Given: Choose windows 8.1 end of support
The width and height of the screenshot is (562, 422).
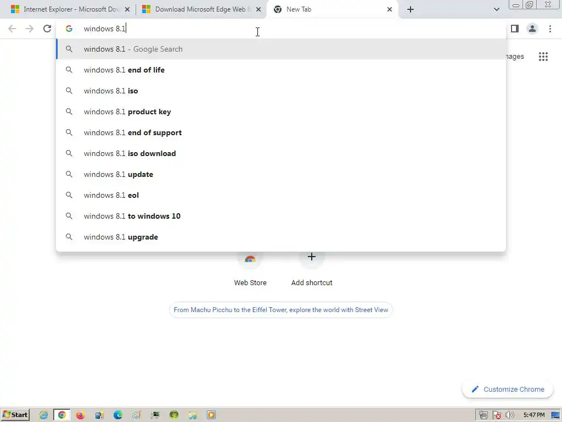Looking at the screenshot, I should tap(281, 132).
